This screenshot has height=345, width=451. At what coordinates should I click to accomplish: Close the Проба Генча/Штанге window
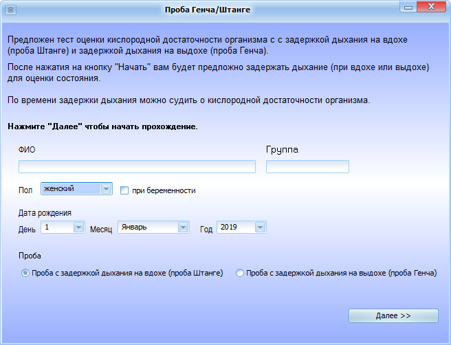tap(433, 8)
